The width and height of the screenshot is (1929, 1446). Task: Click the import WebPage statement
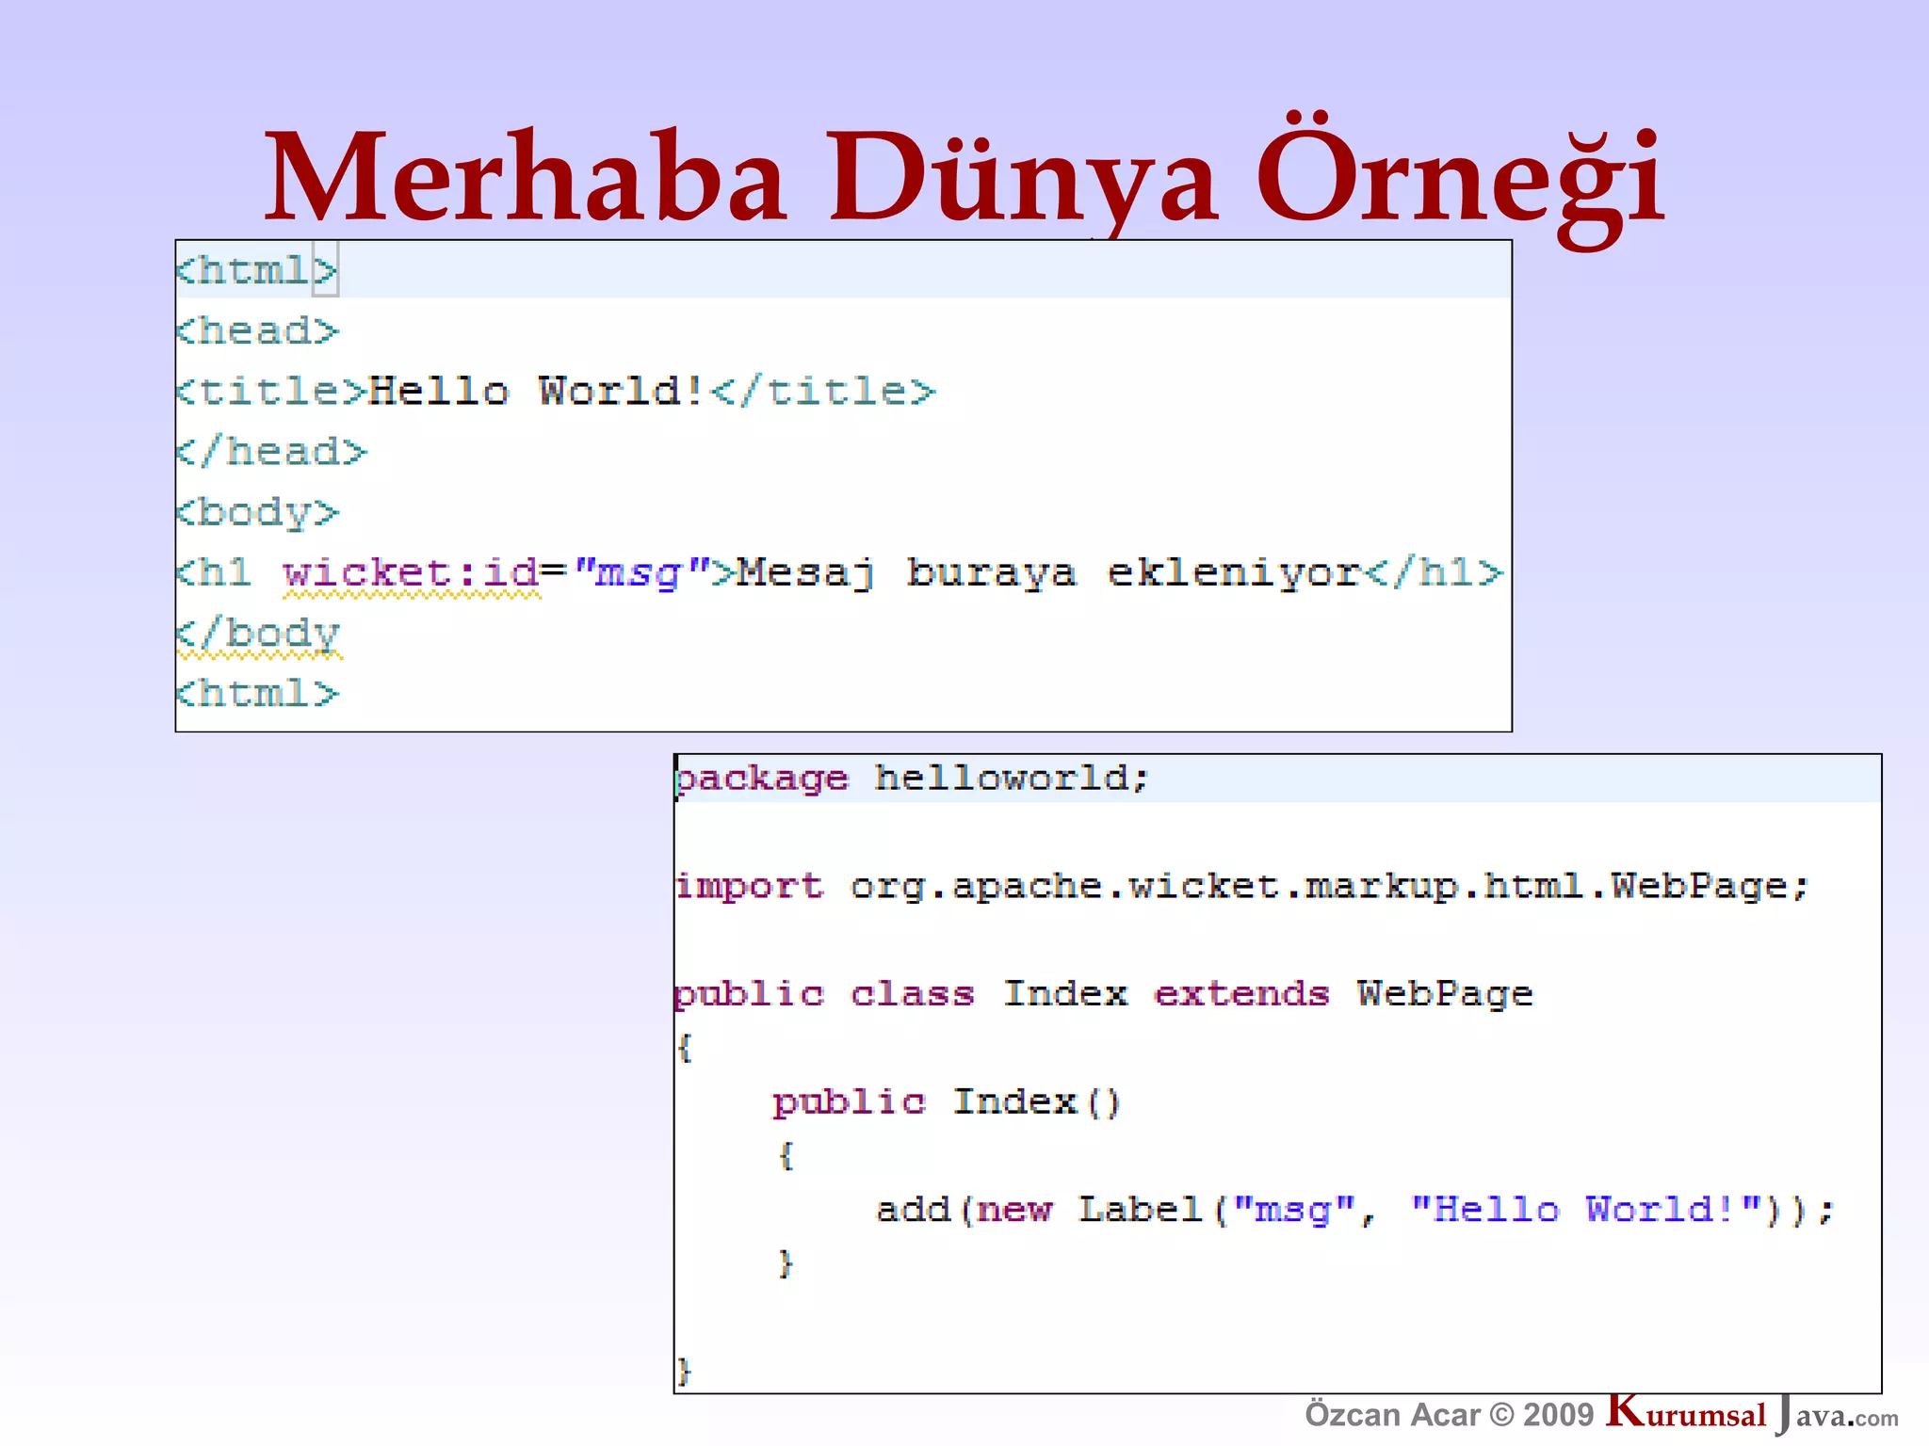(1242, 887)
